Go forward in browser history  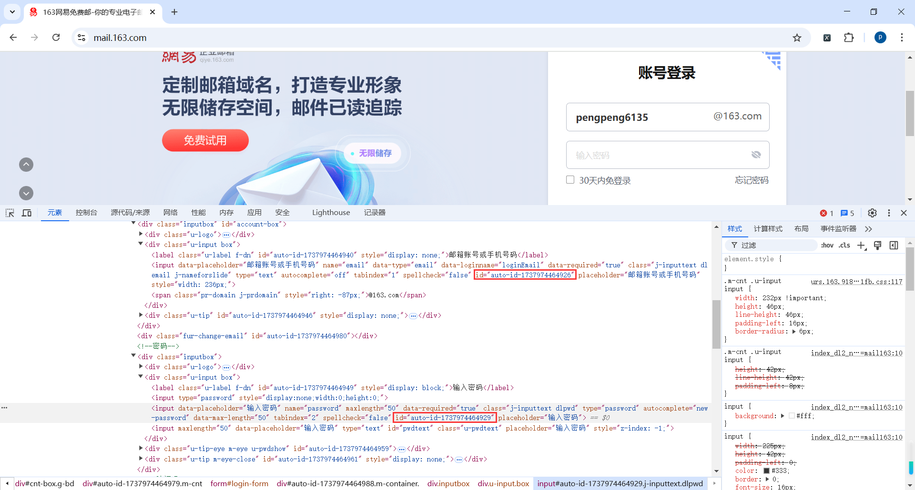click(34, 38)
